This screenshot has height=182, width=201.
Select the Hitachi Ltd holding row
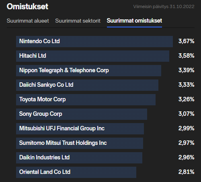[x=92, y=56]
